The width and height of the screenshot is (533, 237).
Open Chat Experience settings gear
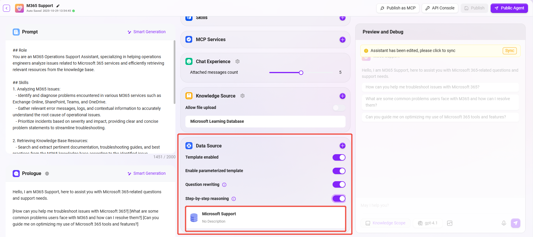click(x=238, y=61)
